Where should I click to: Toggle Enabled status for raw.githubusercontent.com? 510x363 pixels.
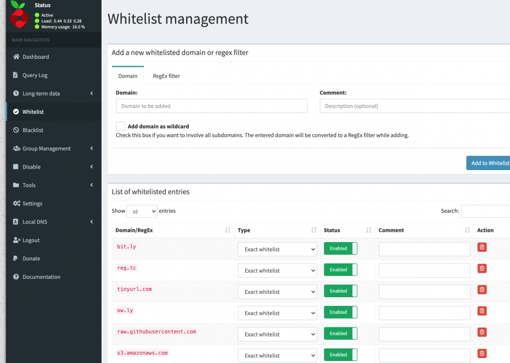[x=341, y=333]
